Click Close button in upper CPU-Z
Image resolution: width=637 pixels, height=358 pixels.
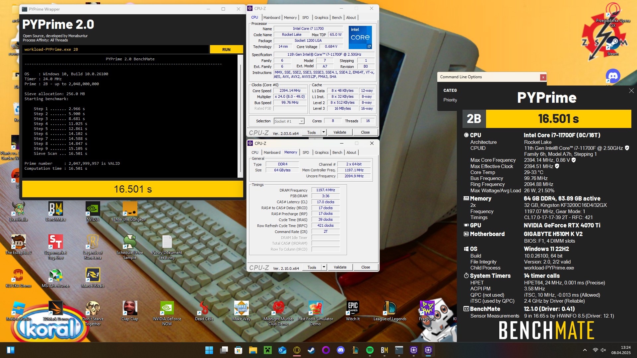coord(365,132)
